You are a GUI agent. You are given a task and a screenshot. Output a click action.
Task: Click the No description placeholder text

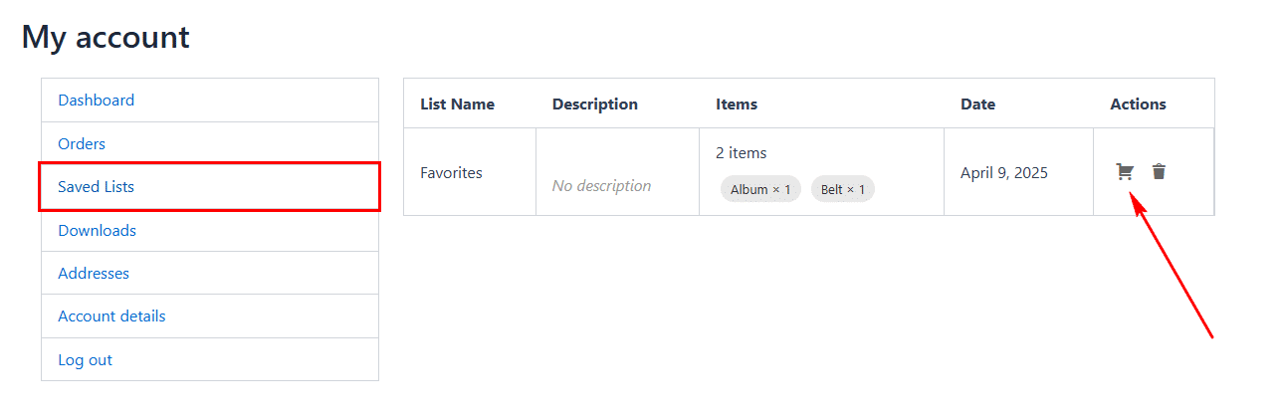point(601,186)
